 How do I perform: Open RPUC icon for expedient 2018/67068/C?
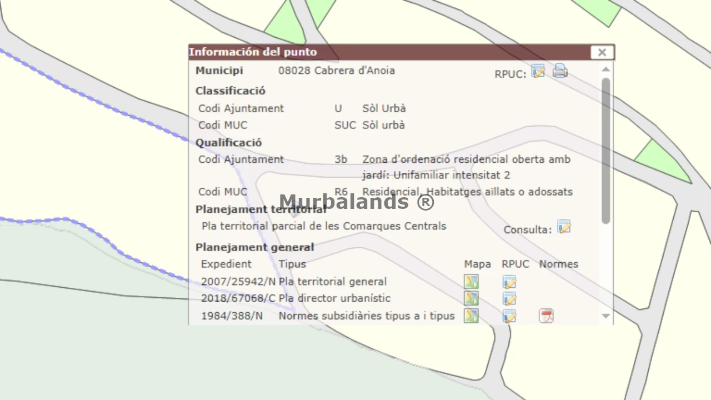509,298
